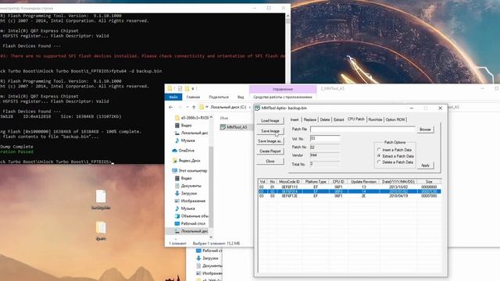Open the Управление contextual ribbon tab
500x281 pixels.
tap(283, 89)
